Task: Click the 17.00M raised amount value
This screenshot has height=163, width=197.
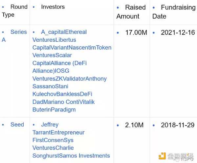Action: pyautogui.click(x=136, y=33)
